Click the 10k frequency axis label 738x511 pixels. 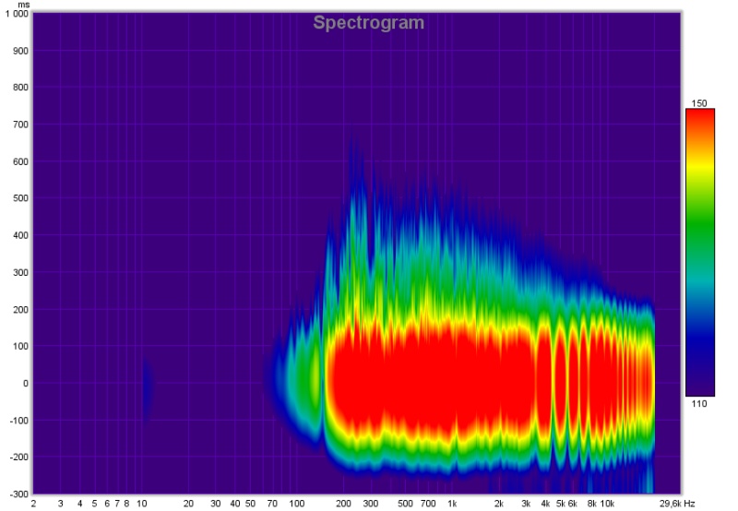(607, 504)
